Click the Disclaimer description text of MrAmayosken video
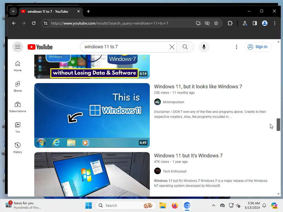Viewport: 283px width, 212px height. click(x=210, y=114)
